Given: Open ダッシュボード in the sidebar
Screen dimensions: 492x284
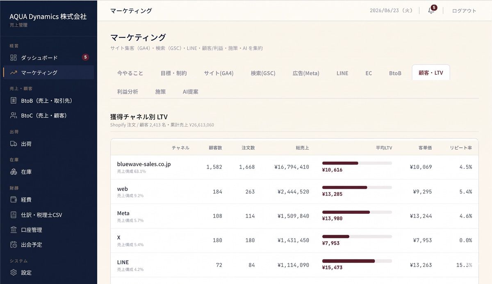Looking at the screenshot, I should pos(48,57).
